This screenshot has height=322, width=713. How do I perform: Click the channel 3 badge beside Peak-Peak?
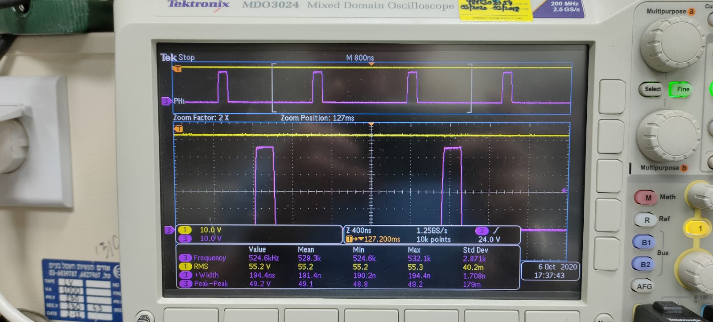[185, 284]
